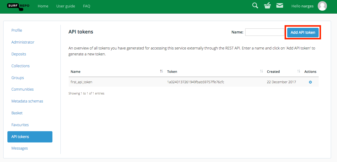The width and height of the screenshot is (337, 162).
Task: Open Collections in the sidebar
Action: click(20, 66)
